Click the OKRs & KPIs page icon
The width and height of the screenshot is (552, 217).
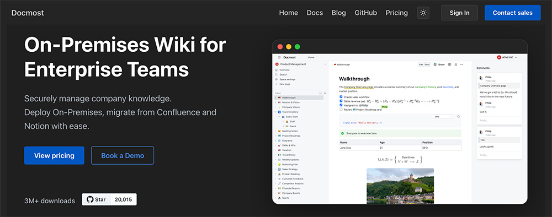coord(279,145)
